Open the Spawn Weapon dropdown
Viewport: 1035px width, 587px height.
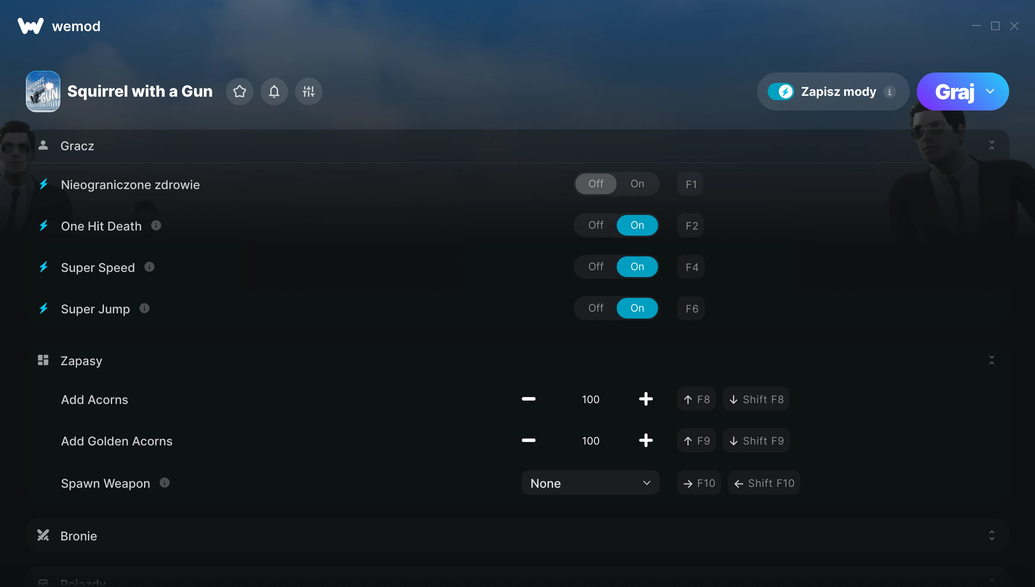pyautogui.click(x=590, y=483)
